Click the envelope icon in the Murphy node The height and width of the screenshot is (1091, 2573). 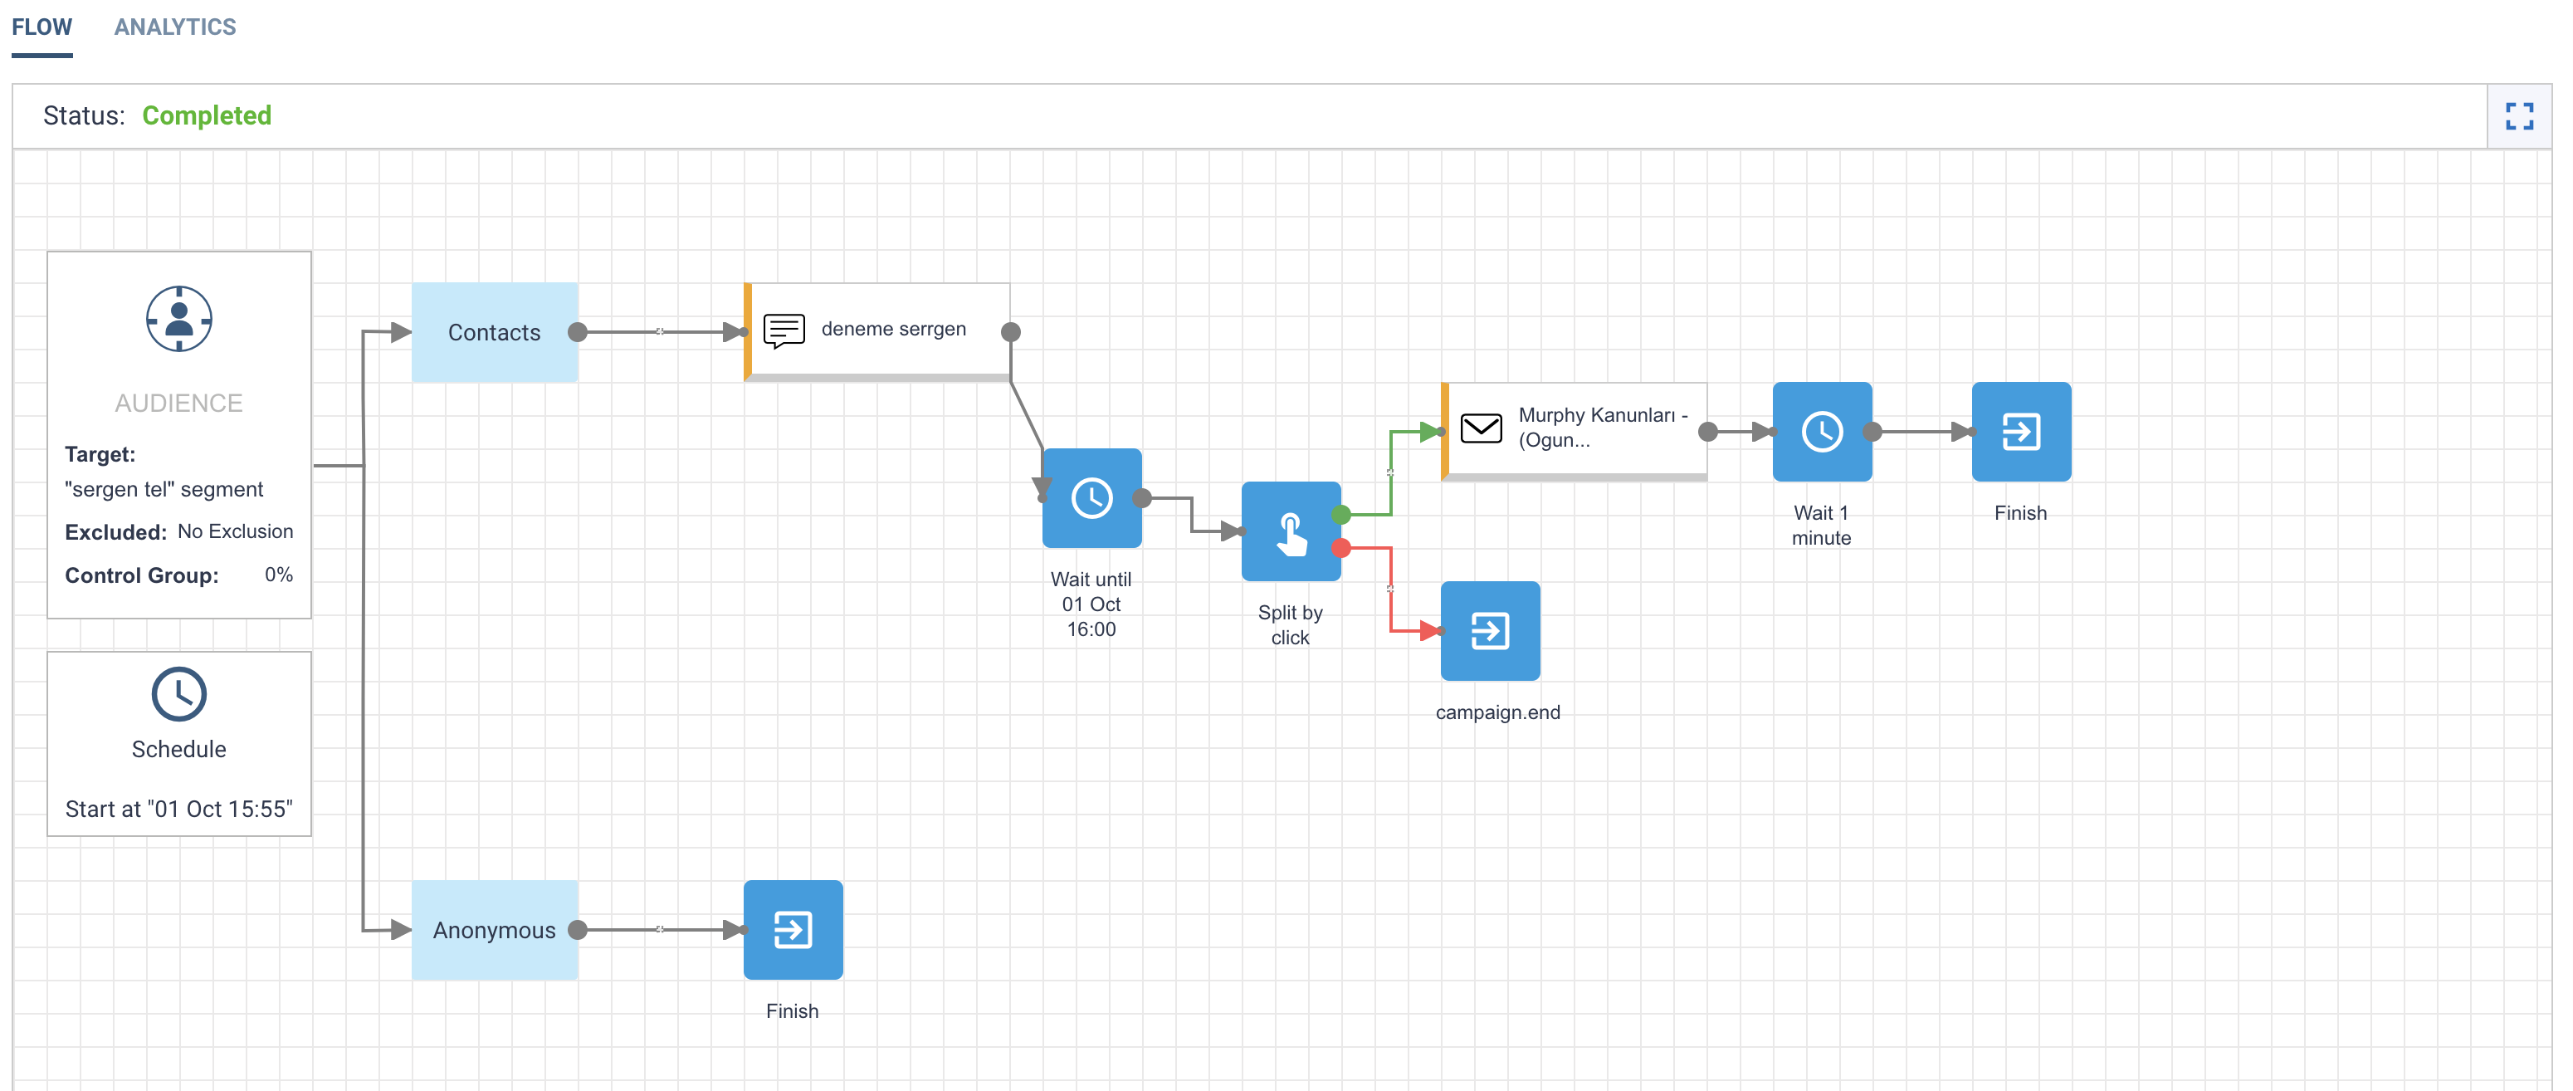[x=1480, y=428]
